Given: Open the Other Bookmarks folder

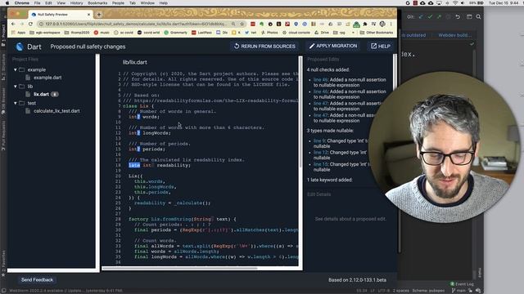Looking at the screenshot, I should [377, 33].
